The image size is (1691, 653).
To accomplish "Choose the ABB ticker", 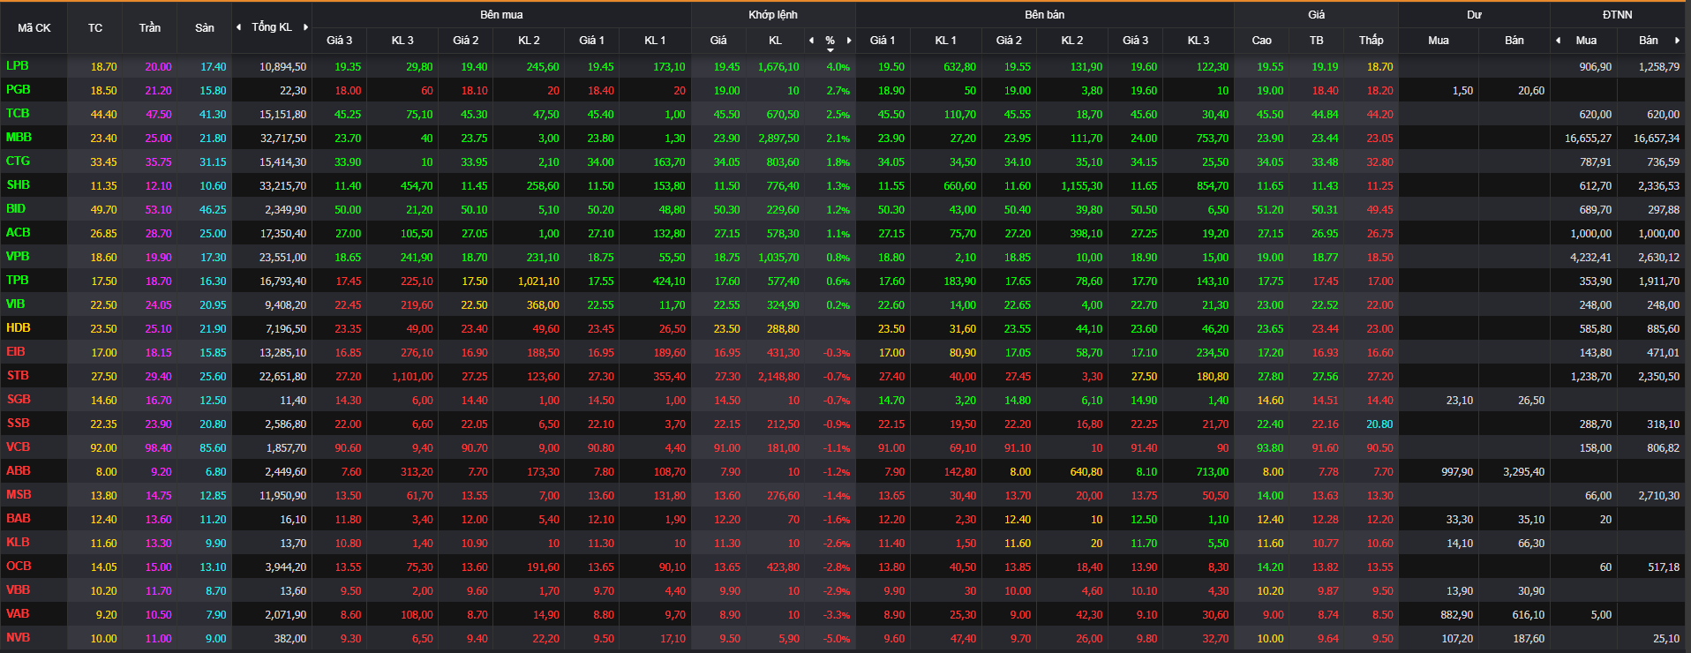I will point(19,471).
